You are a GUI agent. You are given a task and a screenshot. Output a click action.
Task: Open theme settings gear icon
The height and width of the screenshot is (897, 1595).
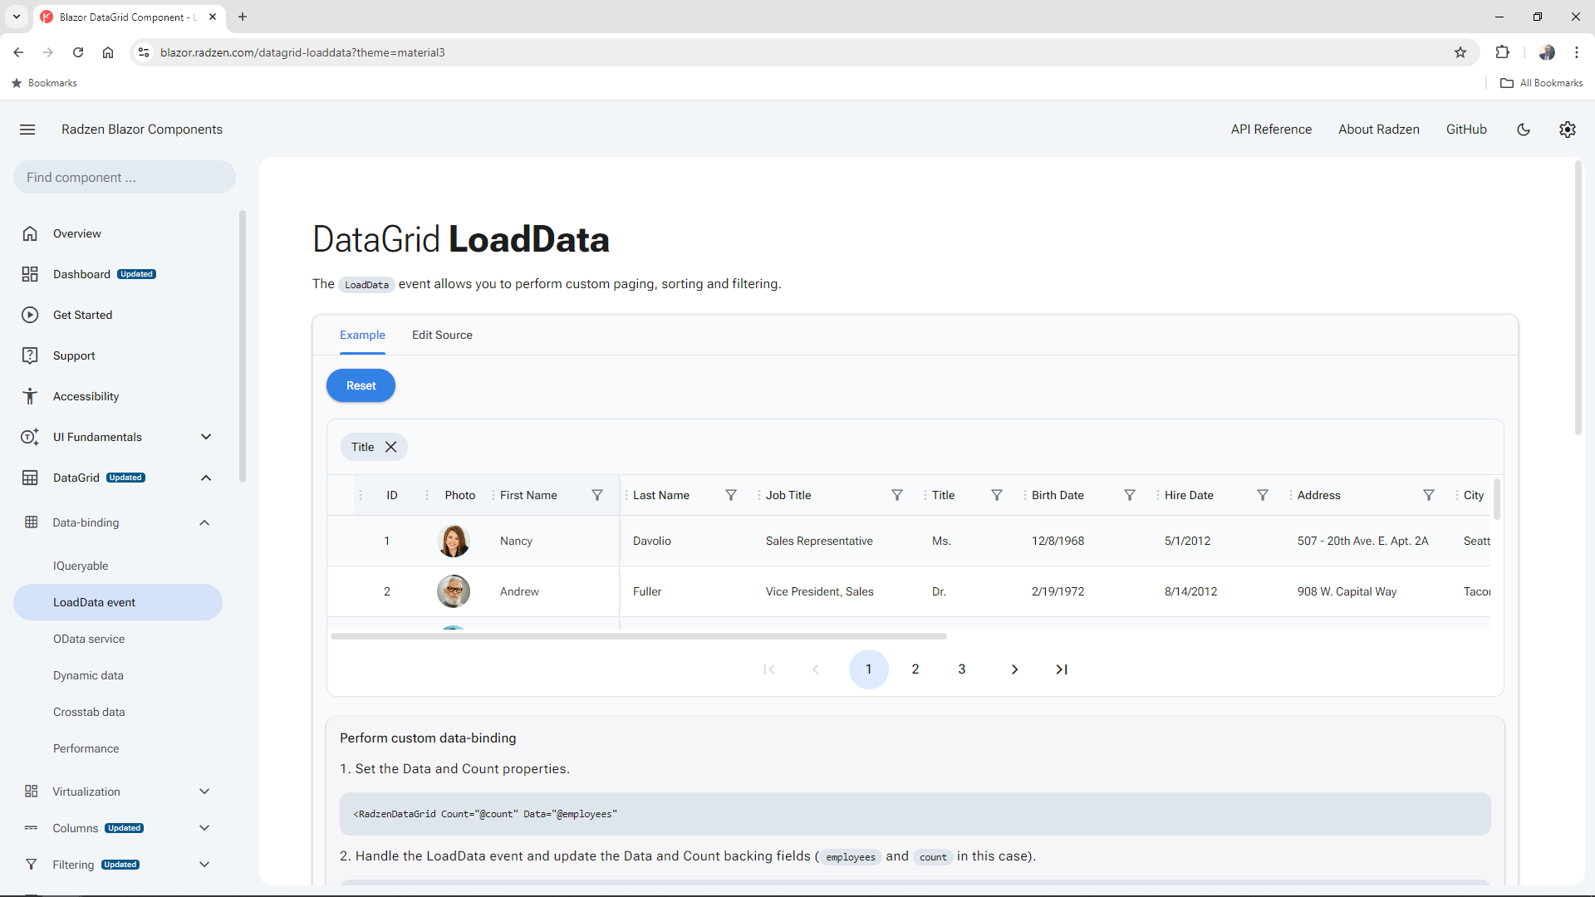[x=1568, y=130]
